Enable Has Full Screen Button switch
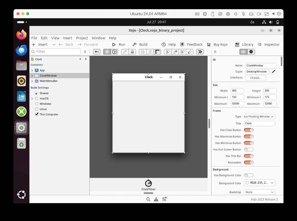Viewport: 297px width, 221px height. coord(249,150)
